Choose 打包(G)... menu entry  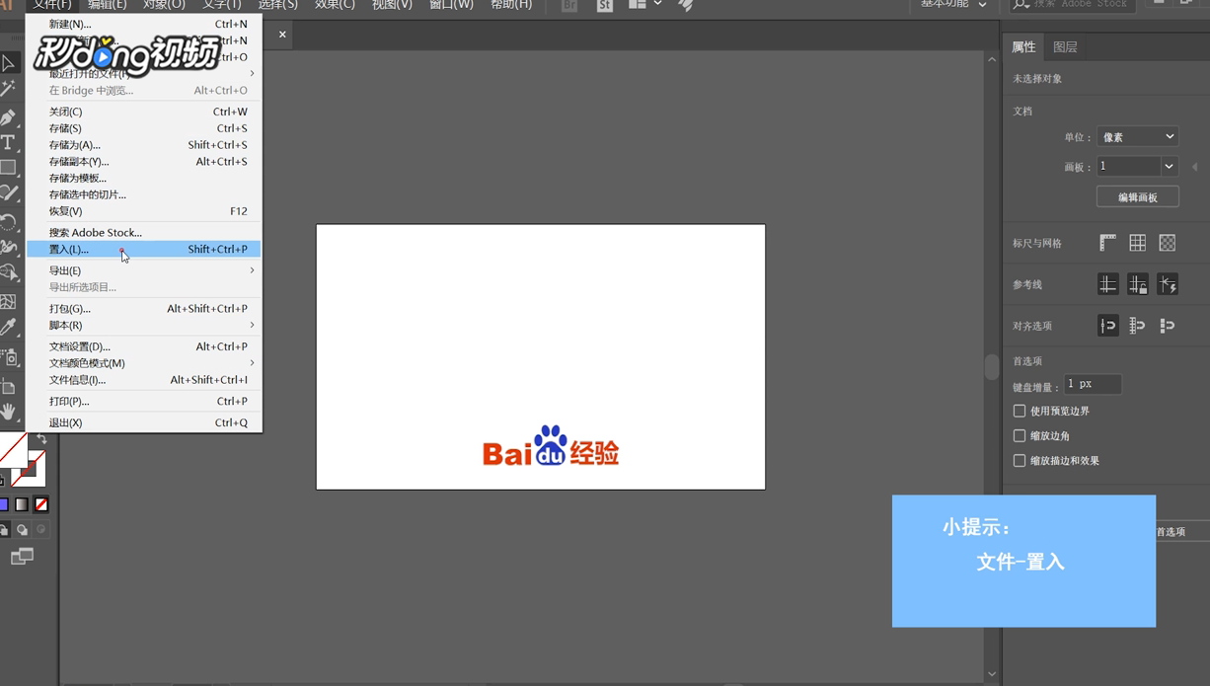pyautogui.click(x=143, y=309)
